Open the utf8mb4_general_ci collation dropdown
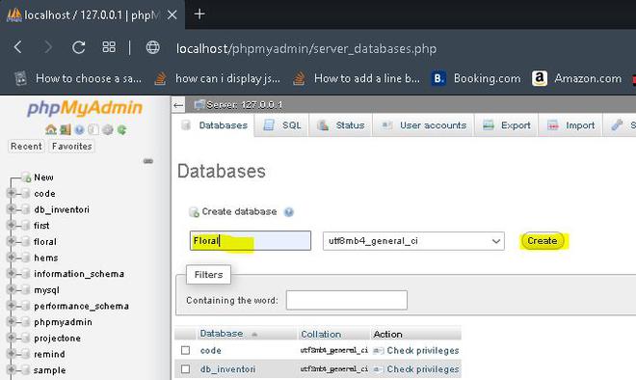Viewport: 636px width, 380px height. click(x=413, y=241)
